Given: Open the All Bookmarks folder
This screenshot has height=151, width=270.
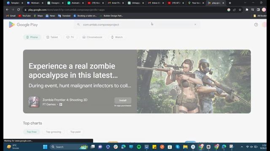Looking at the screenshot, I should 260,16.
